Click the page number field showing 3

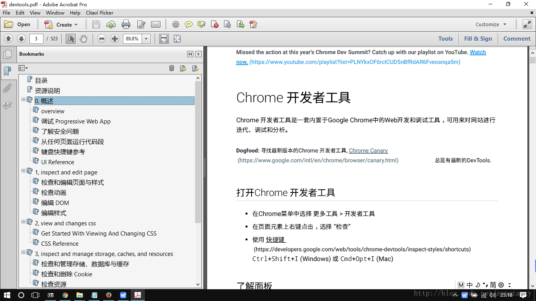(36, 38)
